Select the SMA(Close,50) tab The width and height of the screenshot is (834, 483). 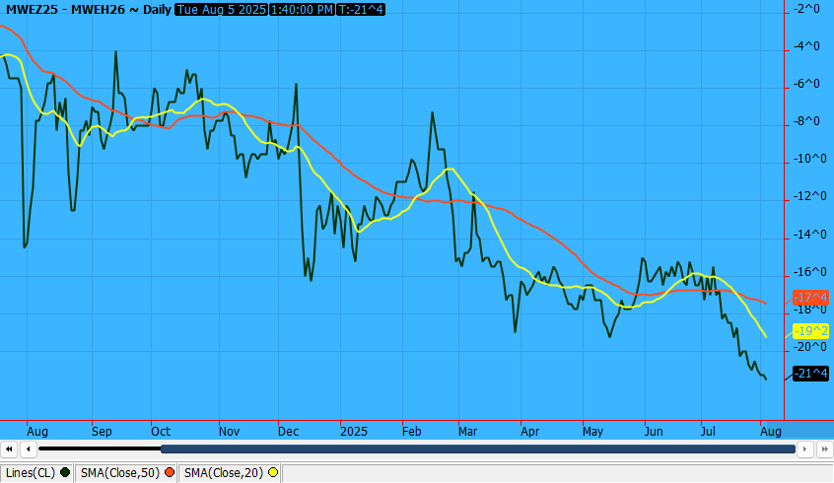coord(120,473)
